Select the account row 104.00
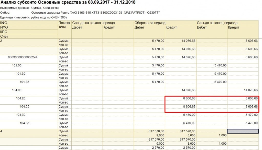The width and height of the screenshot is (262, 150). [x=16, y=90]
